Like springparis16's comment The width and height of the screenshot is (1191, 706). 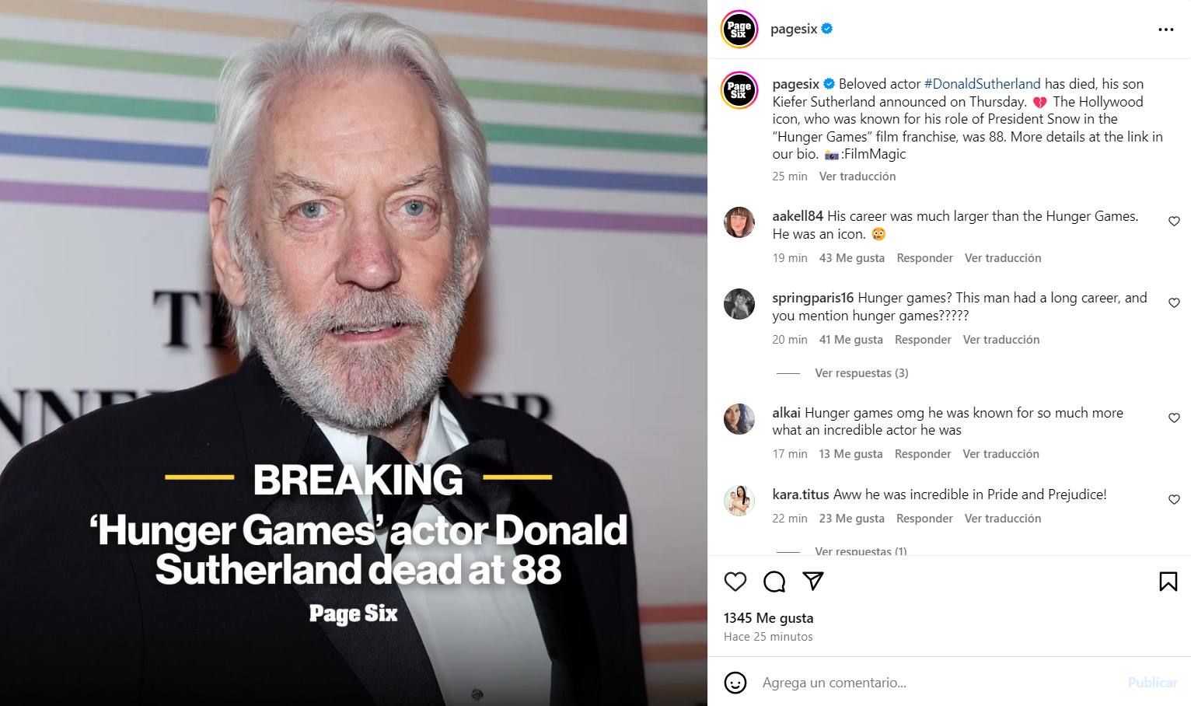tap(1174, 303)
